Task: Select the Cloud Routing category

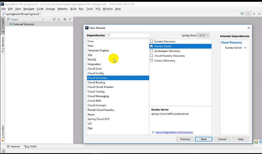Action: [118, 82]
